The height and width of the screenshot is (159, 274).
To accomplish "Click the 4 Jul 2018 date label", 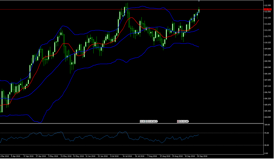I will pos(115,156).
